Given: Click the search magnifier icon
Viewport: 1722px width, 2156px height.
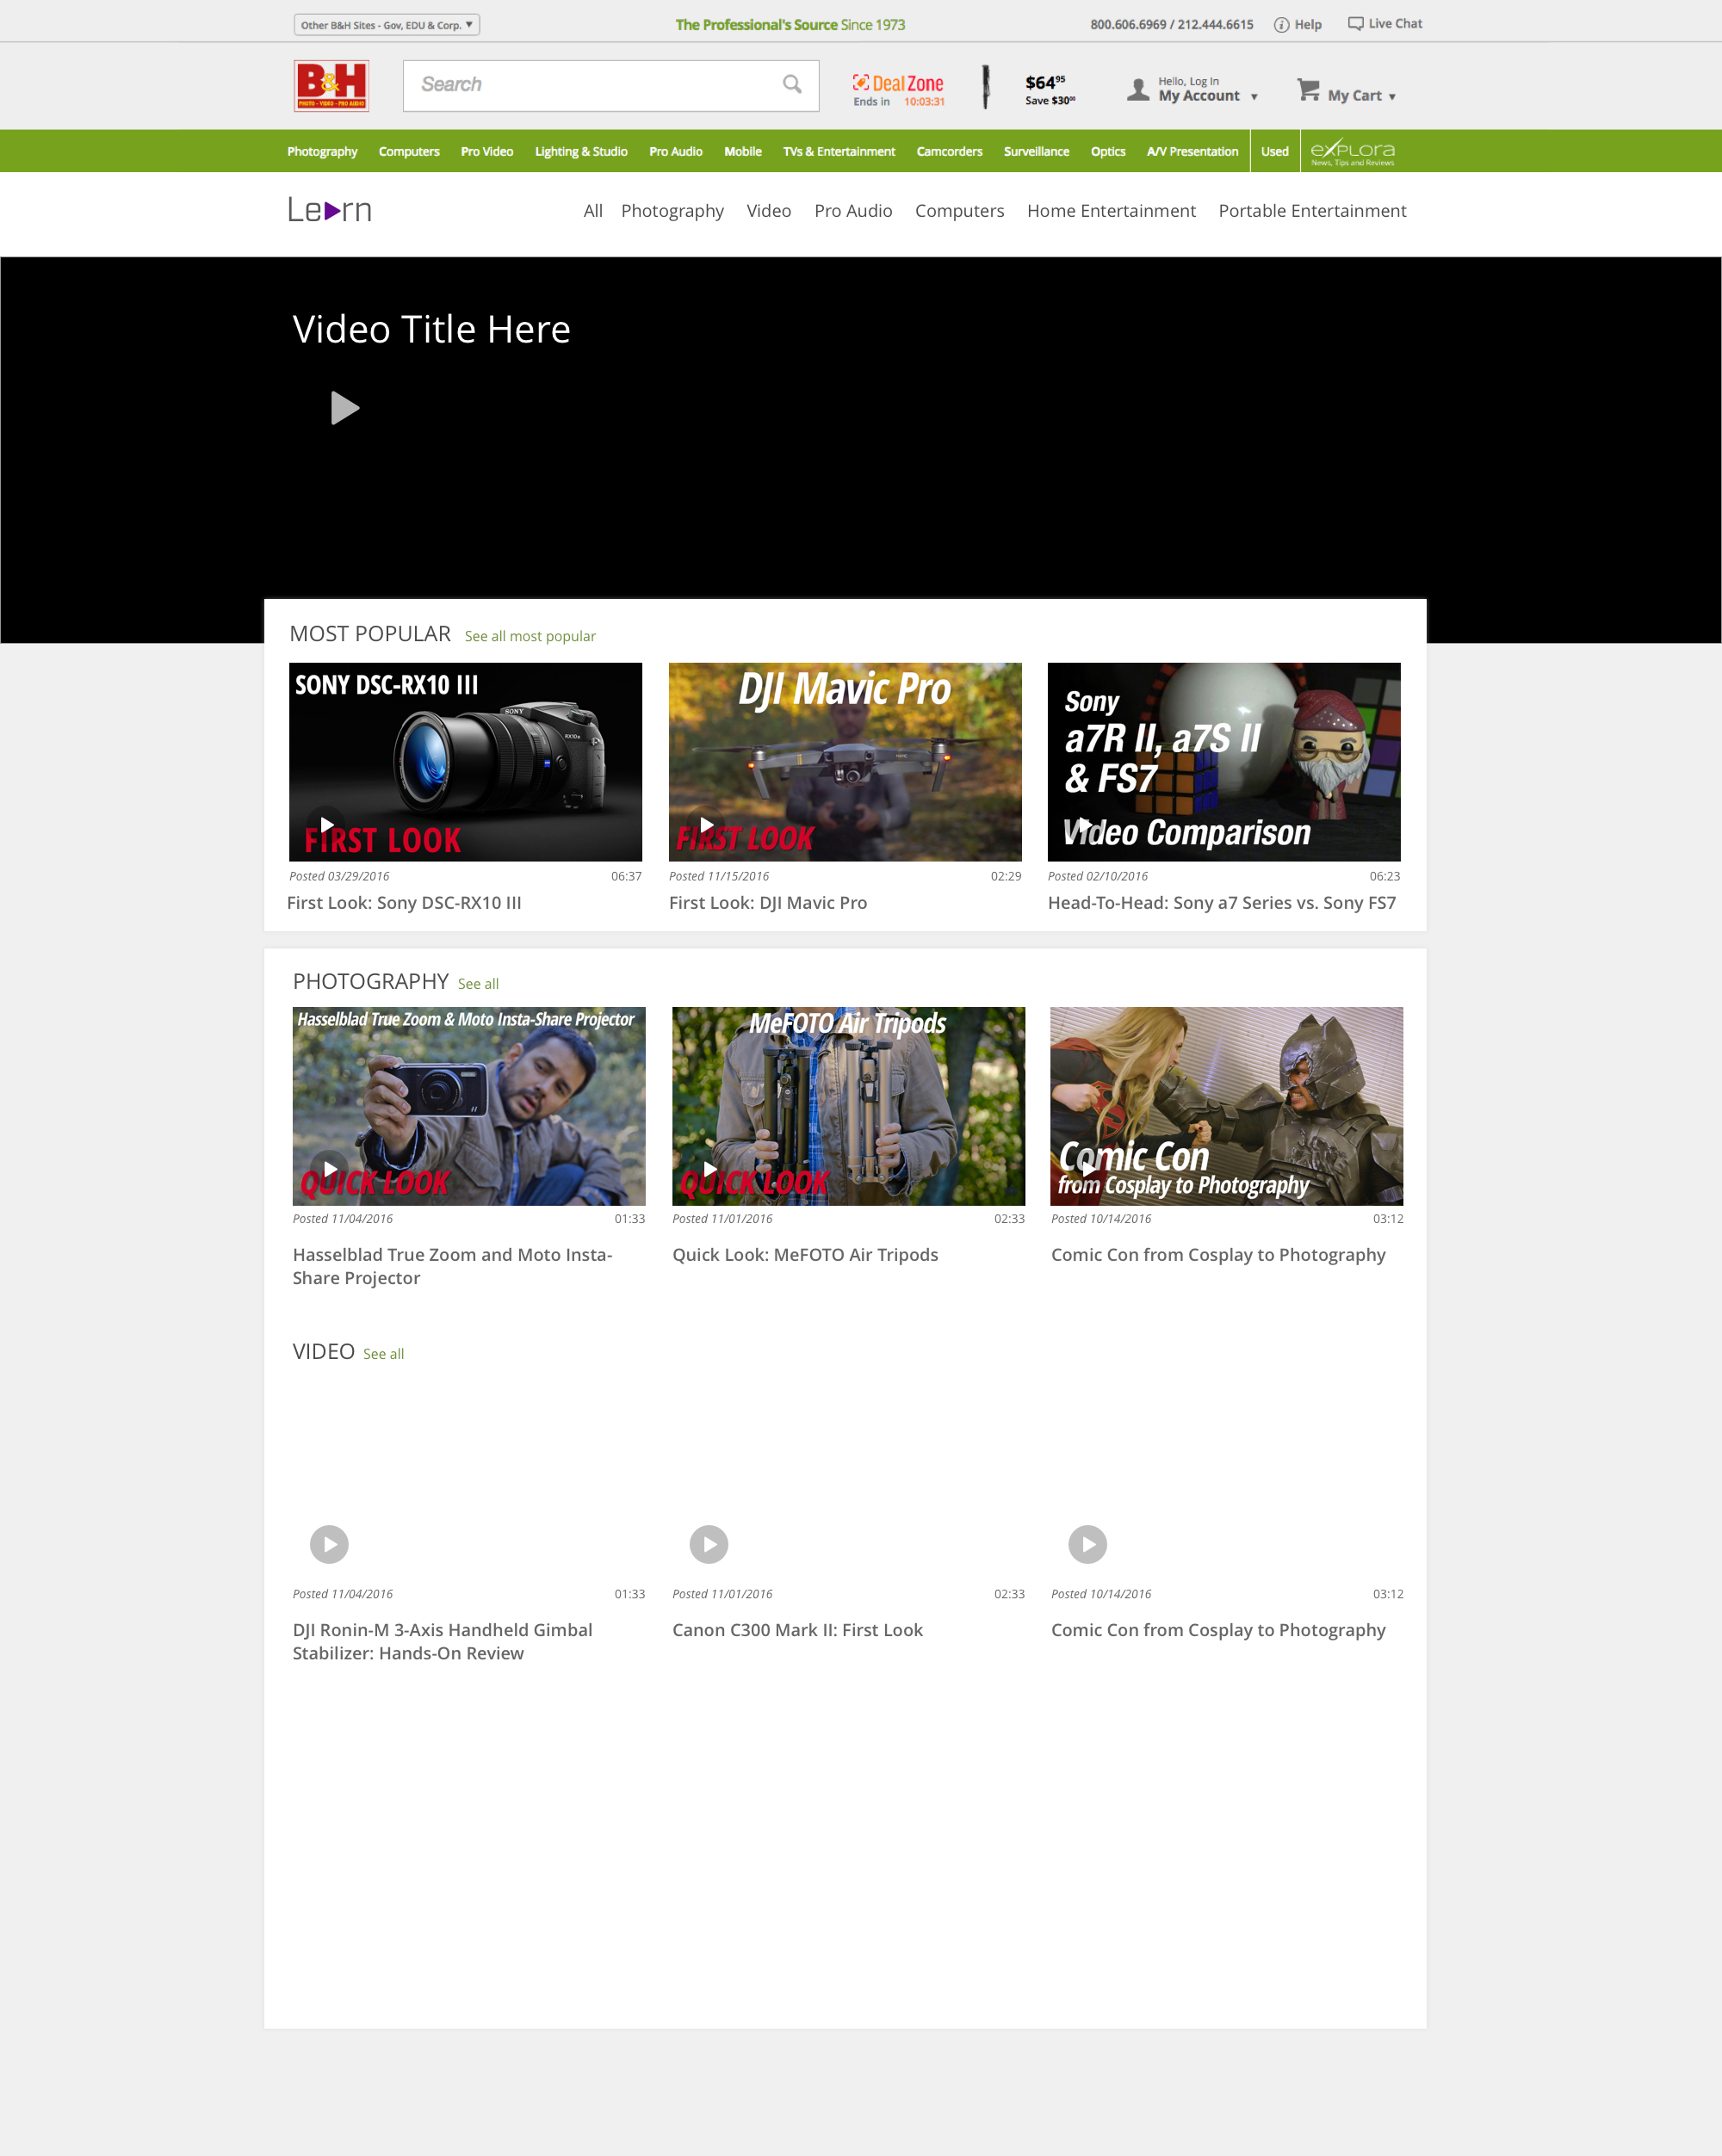Looking at the screenshot, I should [x=791, y=85].
